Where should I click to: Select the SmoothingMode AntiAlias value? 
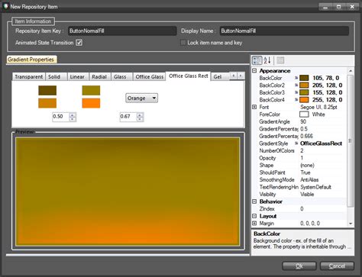click(x=309, y=179)
